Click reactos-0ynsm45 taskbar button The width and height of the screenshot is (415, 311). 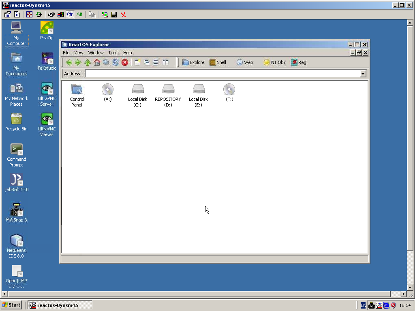point(60,305)
